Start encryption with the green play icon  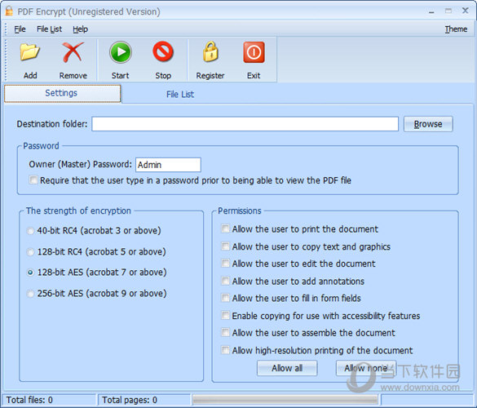(x=121, y=52)
